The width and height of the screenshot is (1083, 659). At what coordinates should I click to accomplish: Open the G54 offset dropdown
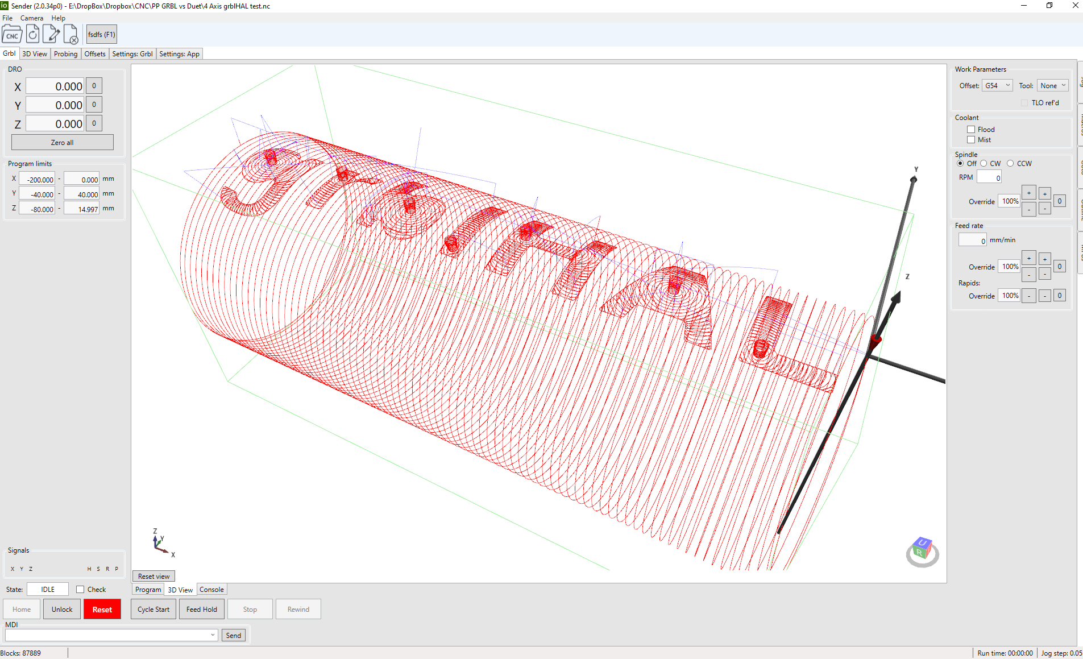coord(997,85)
